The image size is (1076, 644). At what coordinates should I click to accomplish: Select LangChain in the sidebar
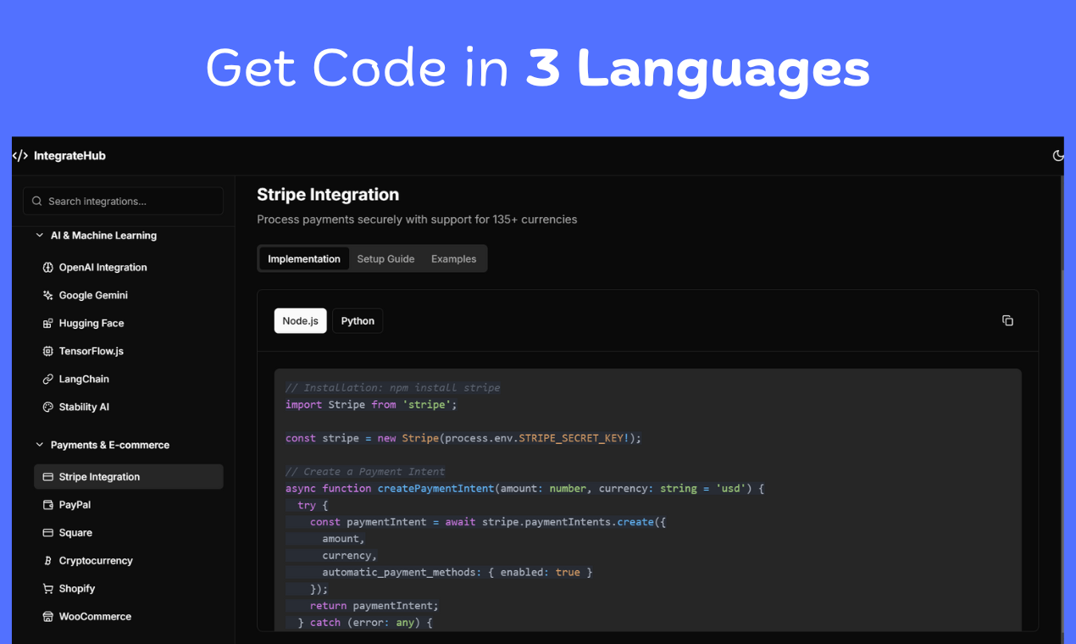click(x=129, y=380)
